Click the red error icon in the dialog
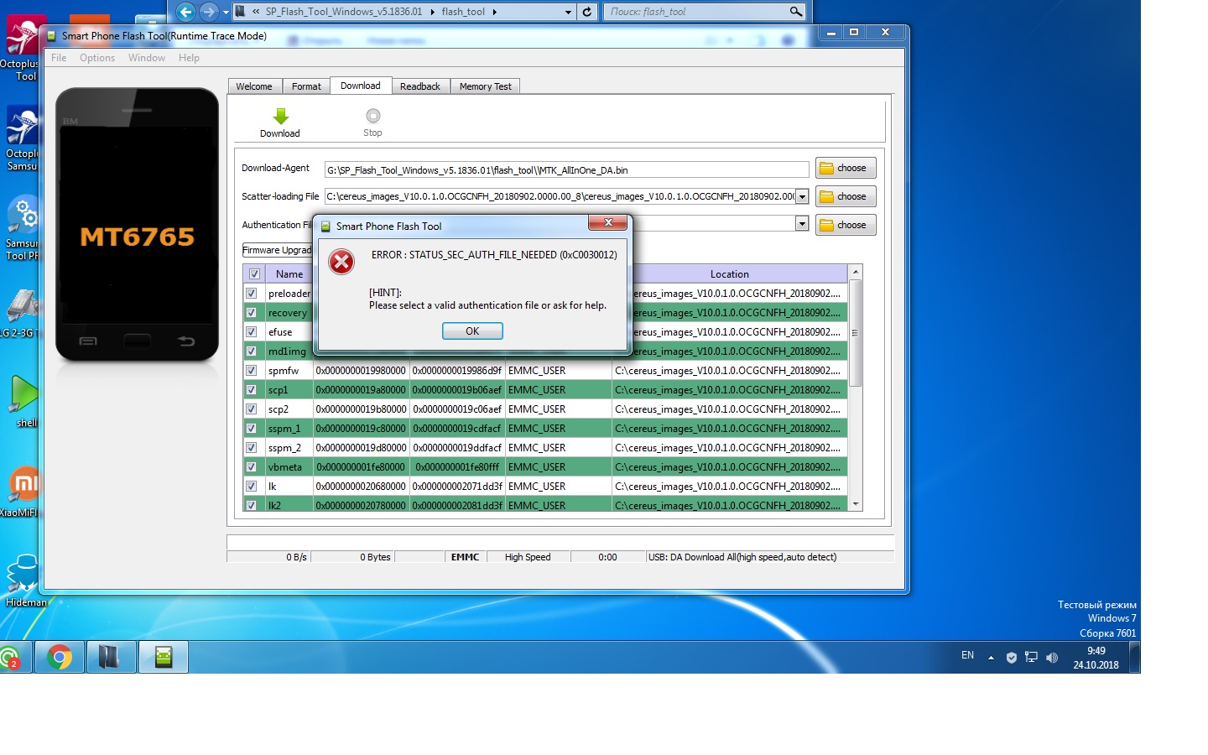This screenshot has height=755, width=1208. point(341,262)
